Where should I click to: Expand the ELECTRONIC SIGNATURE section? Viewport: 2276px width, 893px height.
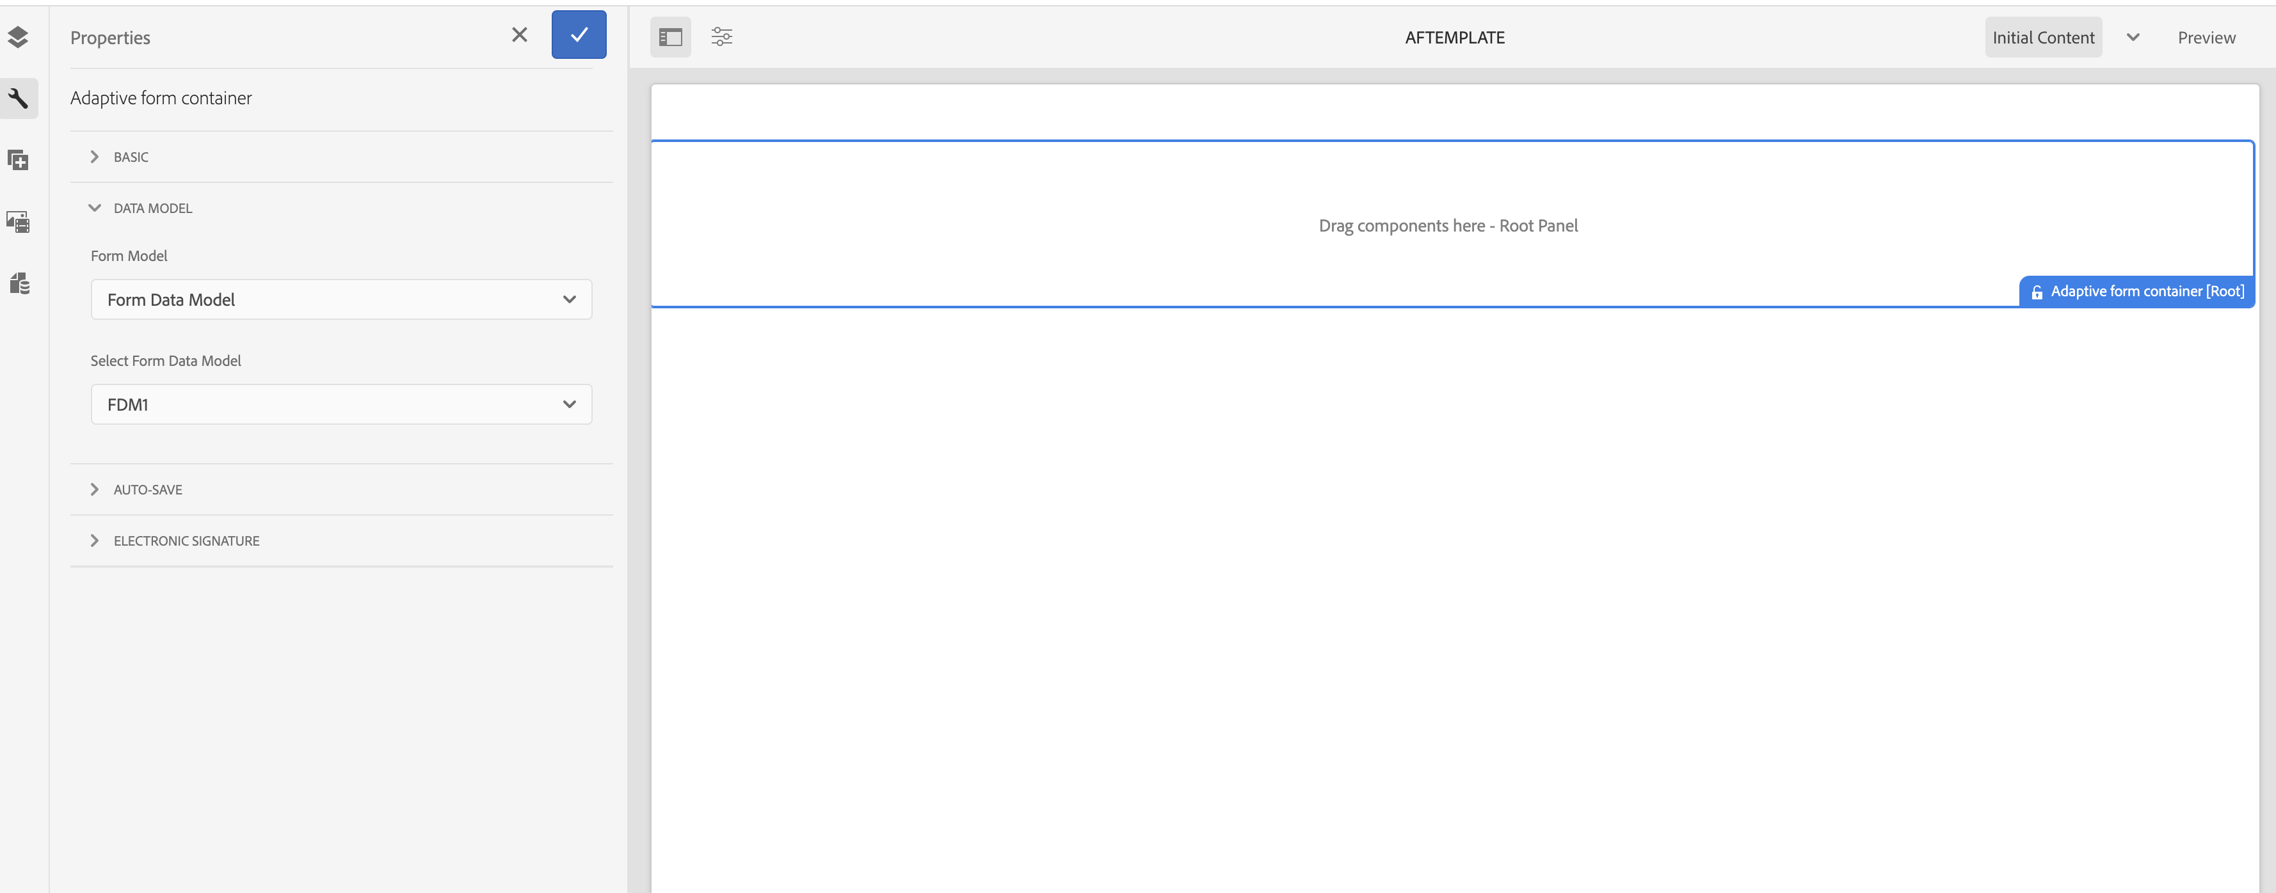pos(186,541)
